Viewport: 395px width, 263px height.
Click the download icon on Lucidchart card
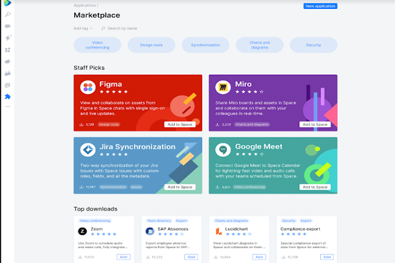click(x=215, y=257)
